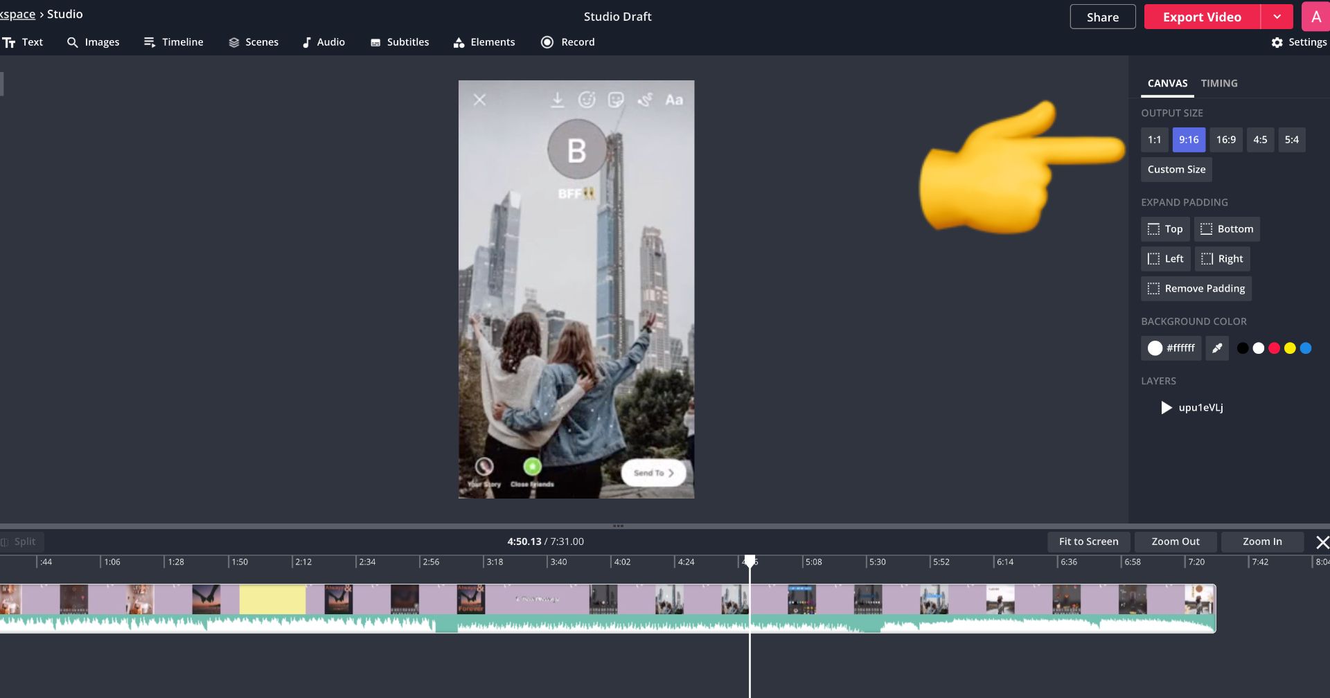
Task: Switch to the TIMING tab
Action: pyautogui.click(x=1218, y=83)
